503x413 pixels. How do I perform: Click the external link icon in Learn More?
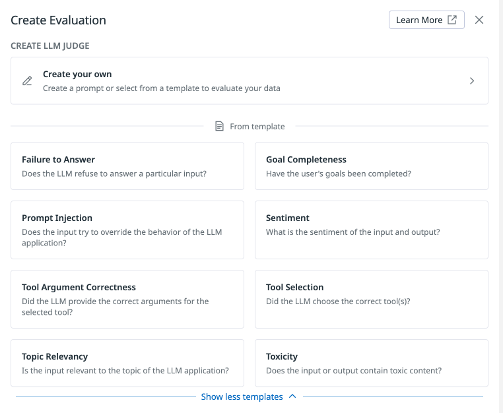(452, 20)
